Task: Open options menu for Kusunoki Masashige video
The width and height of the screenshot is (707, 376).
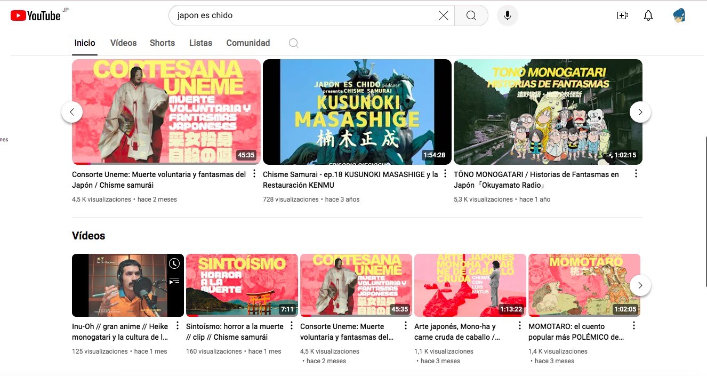Action: click(x=445, y=174)
